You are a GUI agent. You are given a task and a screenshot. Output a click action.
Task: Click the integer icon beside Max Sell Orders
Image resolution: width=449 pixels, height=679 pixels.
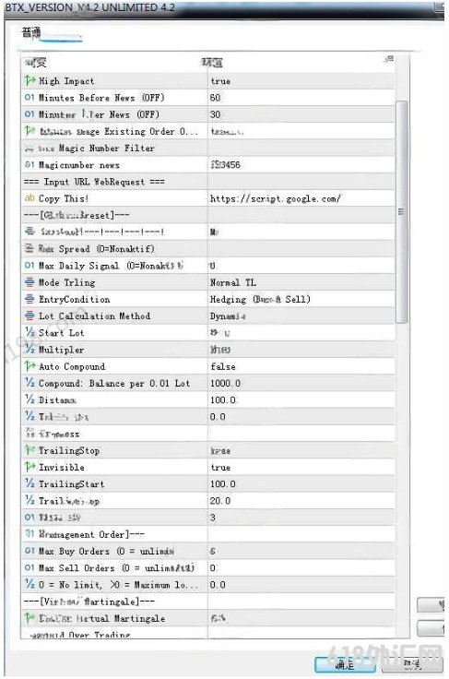click(30, 567)
